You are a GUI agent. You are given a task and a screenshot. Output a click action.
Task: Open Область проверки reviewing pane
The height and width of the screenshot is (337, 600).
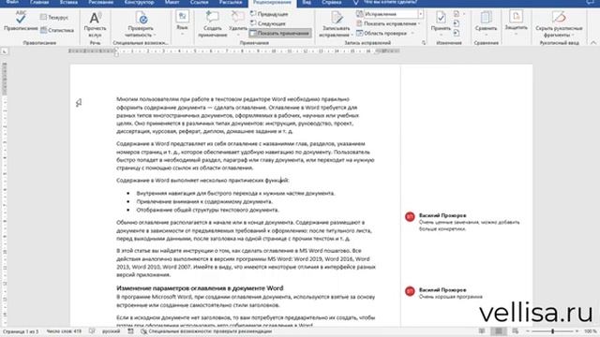(x=385, y=34)
